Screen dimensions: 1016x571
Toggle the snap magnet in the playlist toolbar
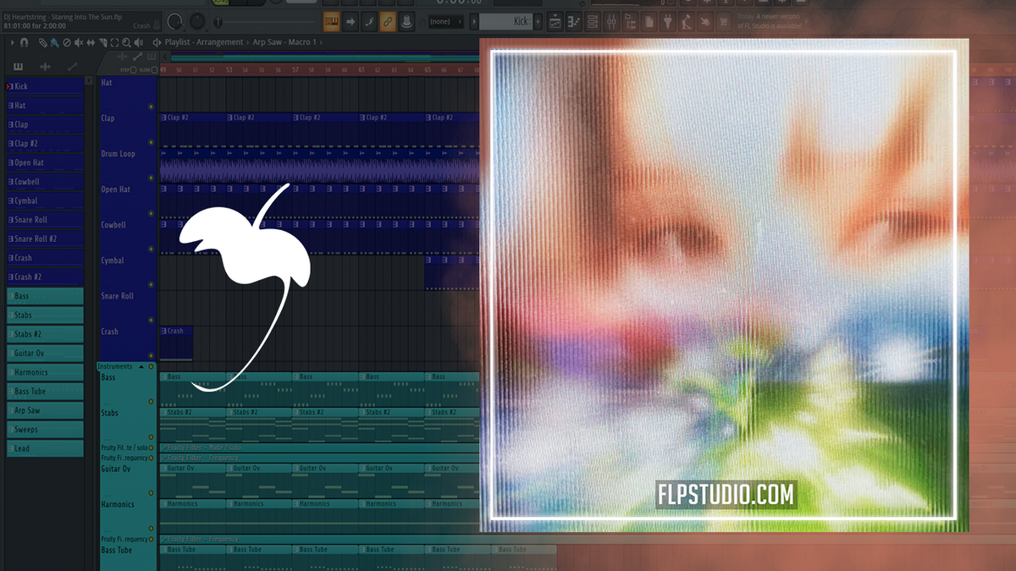pos(23,41)
